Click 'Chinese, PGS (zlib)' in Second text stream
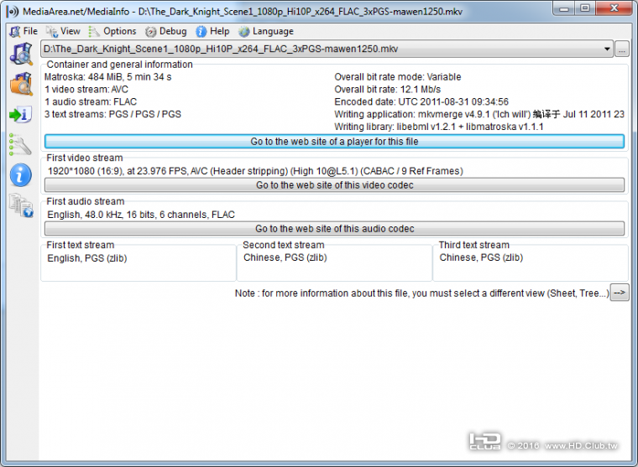The image size is (638, 467). tap(285, 257)
